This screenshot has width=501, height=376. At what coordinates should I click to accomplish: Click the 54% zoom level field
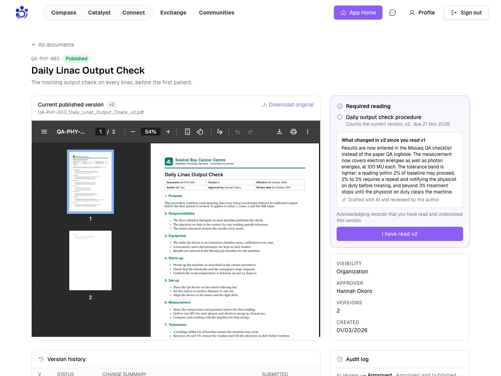(x=151, y=132)
